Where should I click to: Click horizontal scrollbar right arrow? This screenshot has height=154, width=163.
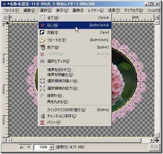coord(152,140)
